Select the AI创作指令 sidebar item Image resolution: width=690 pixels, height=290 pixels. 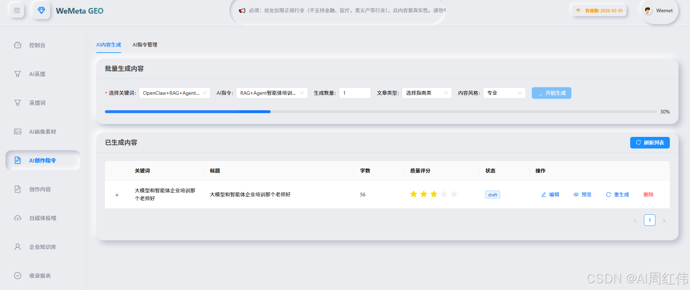(x=43, y=160)
